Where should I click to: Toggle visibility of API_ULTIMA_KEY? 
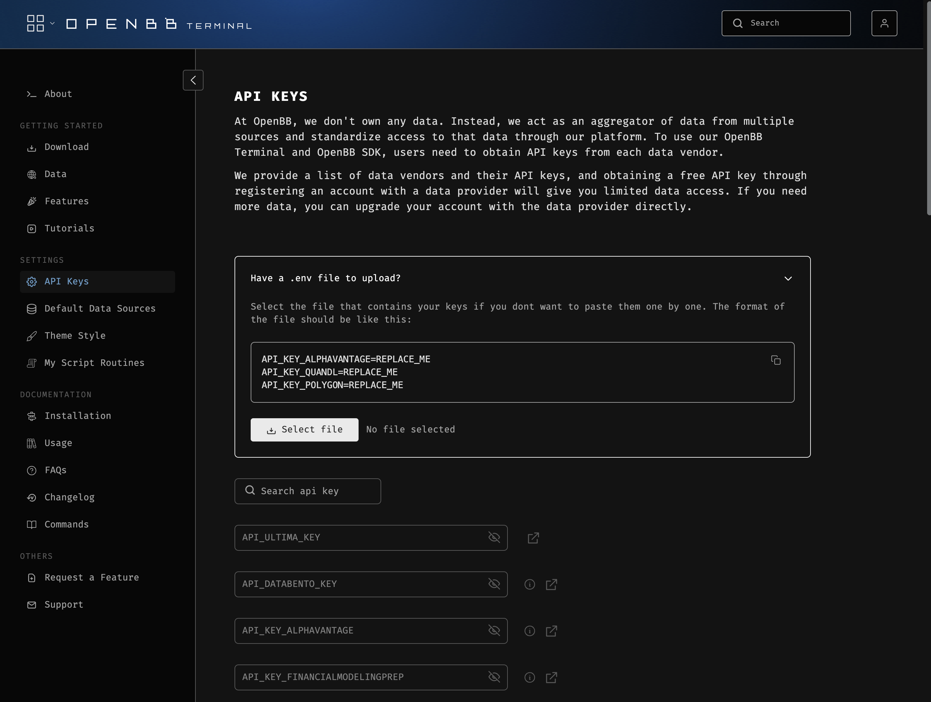click(x=494, y=538)
